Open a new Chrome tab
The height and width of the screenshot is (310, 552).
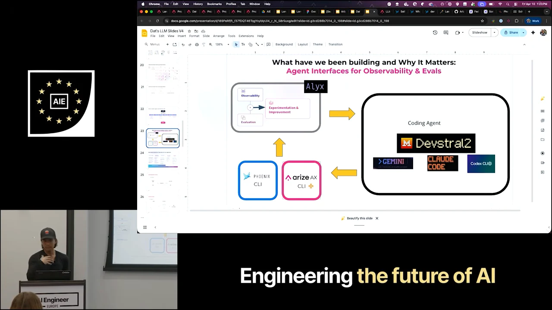pos(529,12)
